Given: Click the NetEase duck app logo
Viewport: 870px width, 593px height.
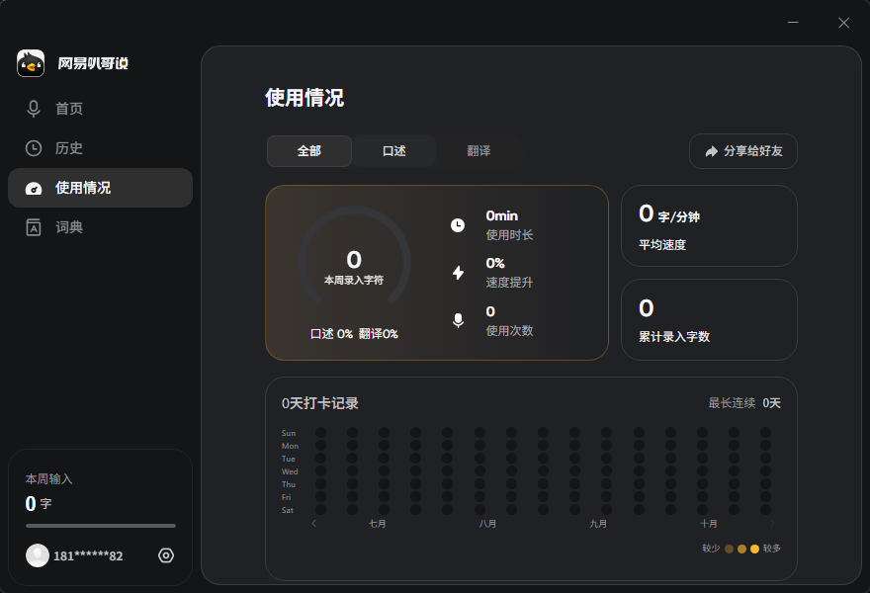Looking at the screenshot, I should (31, 63).
